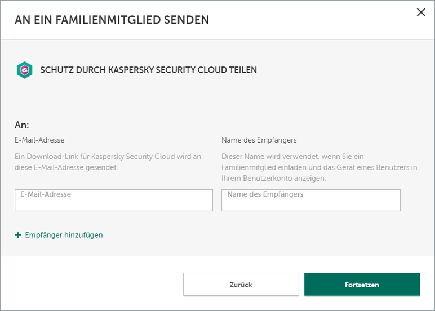This screenshot has height=311, width=435.
Task: Focus the E-Mail-Adresse input field
Action: tap(114, 201)
